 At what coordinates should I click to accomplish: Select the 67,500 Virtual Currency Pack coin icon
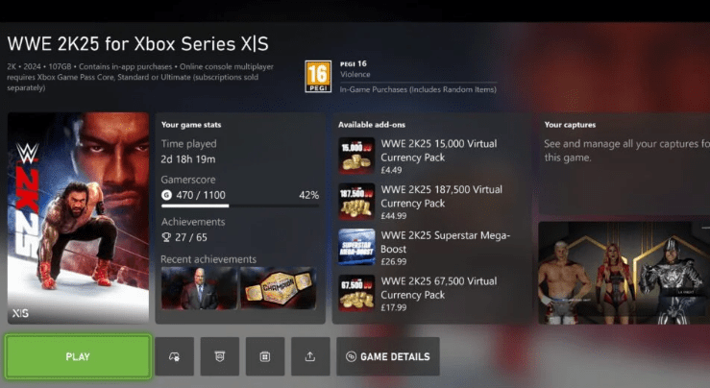click(x=356, y=293)
